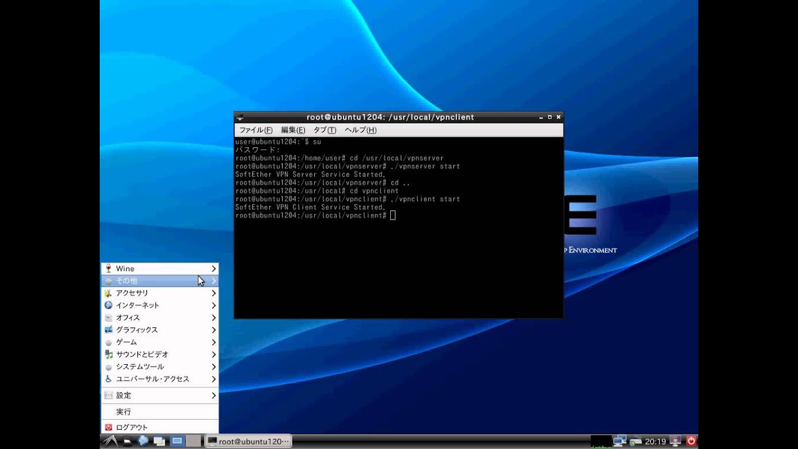
Task: Open the LXDE start menu button
Action: 110,442
